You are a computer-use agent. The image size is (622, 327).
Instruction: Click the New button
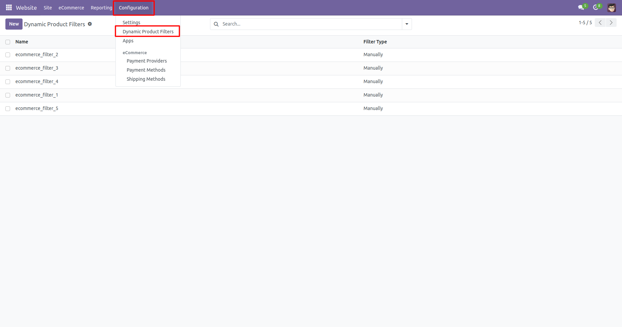click(x=14, y=24)
